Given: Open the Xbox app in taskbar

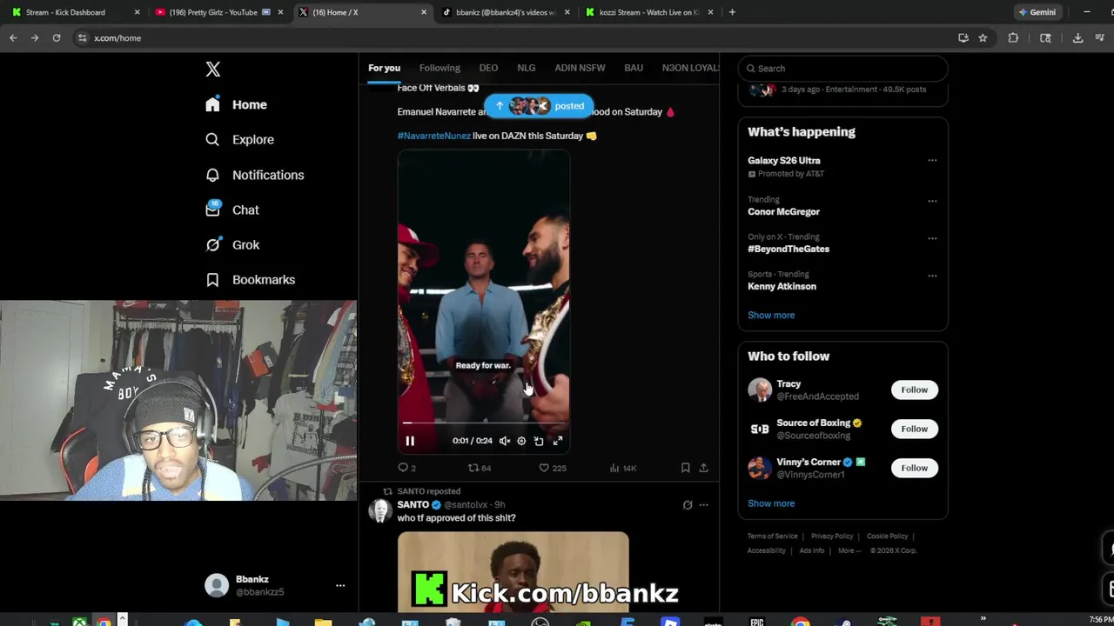Looking at the screenshot, I should tap(79, 622).
